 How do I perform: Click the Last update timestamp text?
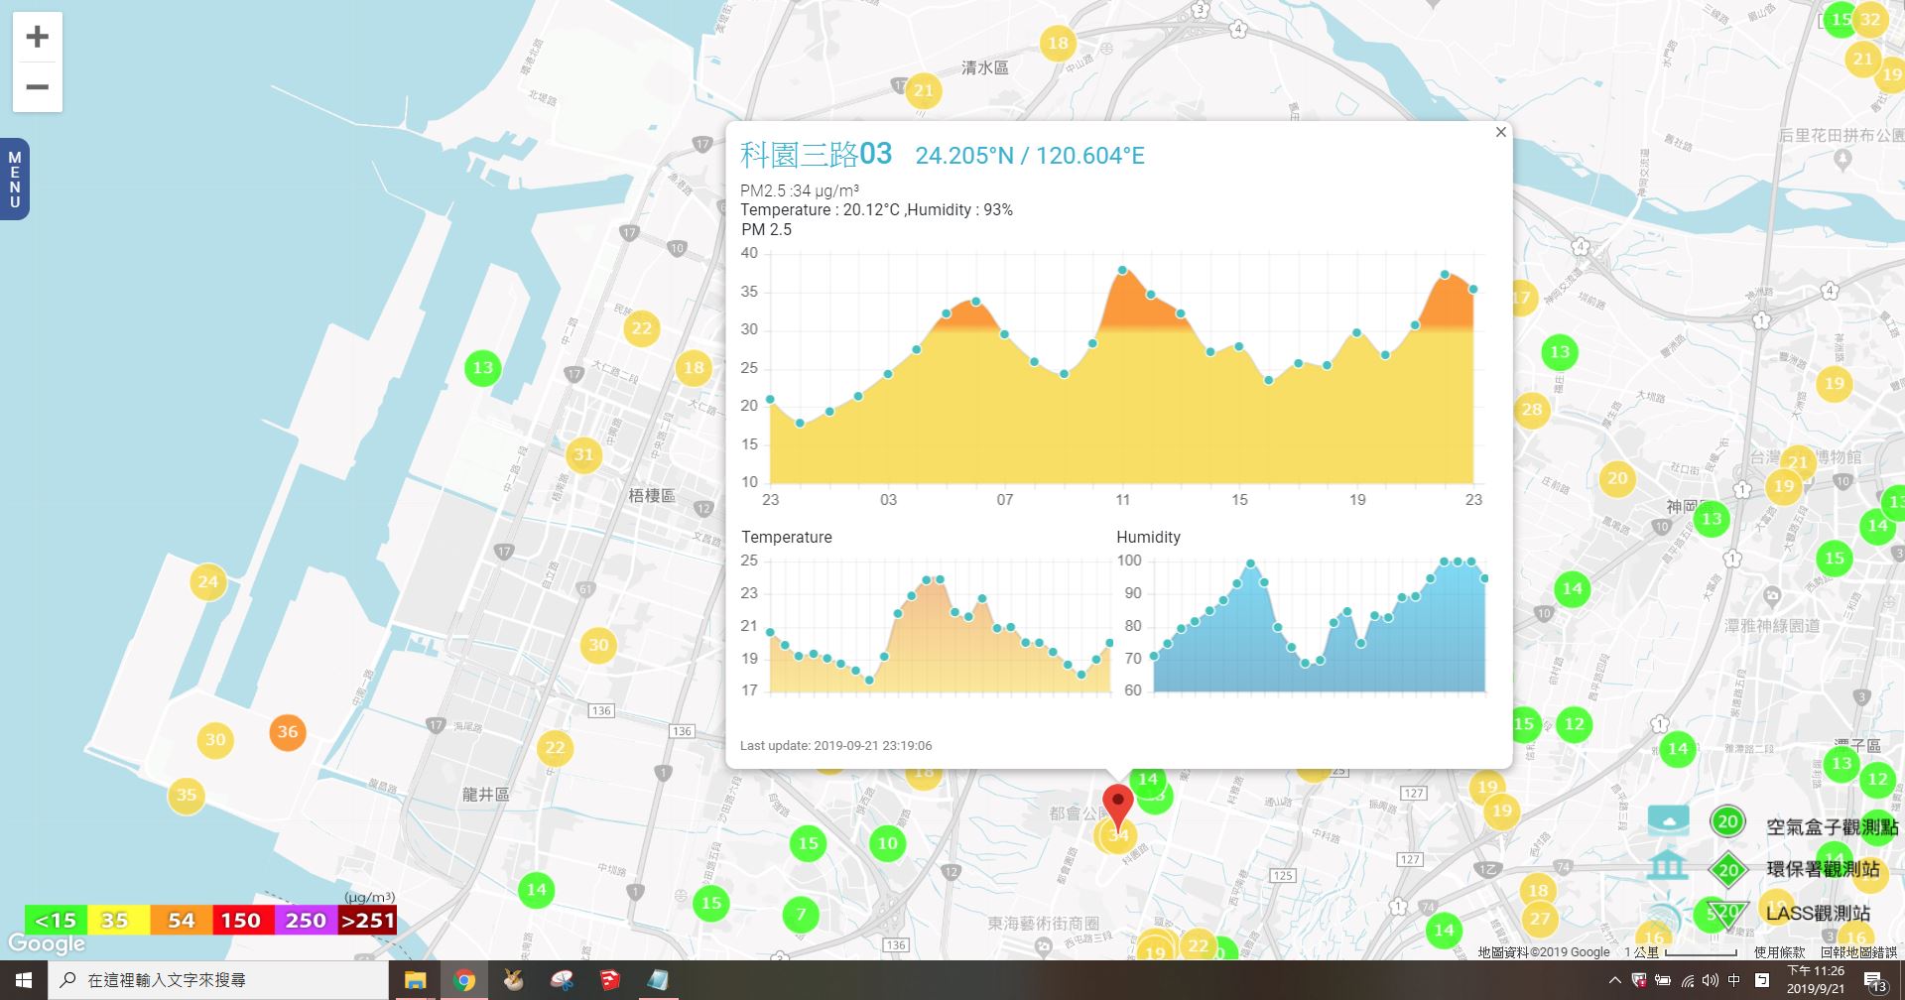pyautogui.click(x=835, y=746)
